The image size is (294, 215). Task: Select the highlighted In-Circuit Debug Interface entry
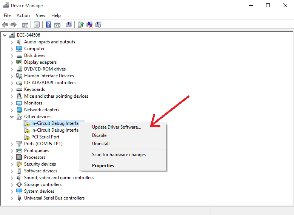click(x=55, y=123)
